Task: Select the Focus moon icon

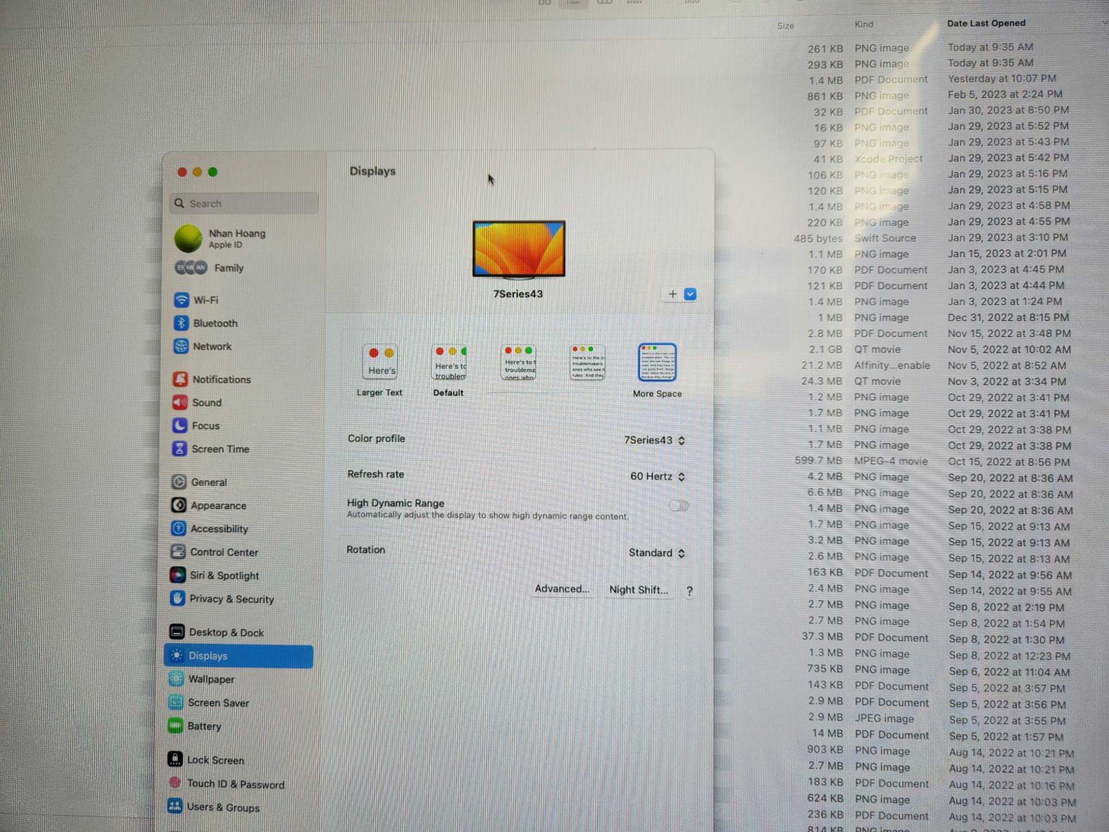Action: click(x=180, y=426)
